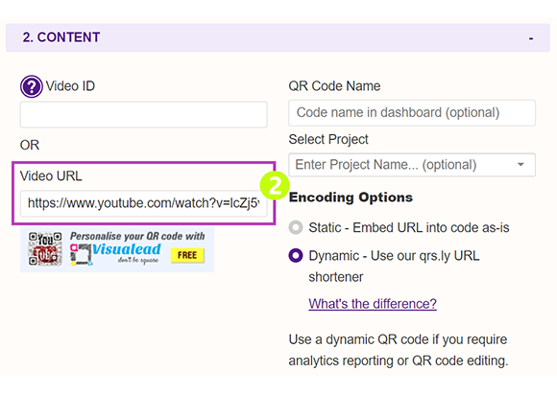The width and height of the screenshot is (557, 395).
Task: Open the Select Project dropdown arrow
Action: [521, 165]
